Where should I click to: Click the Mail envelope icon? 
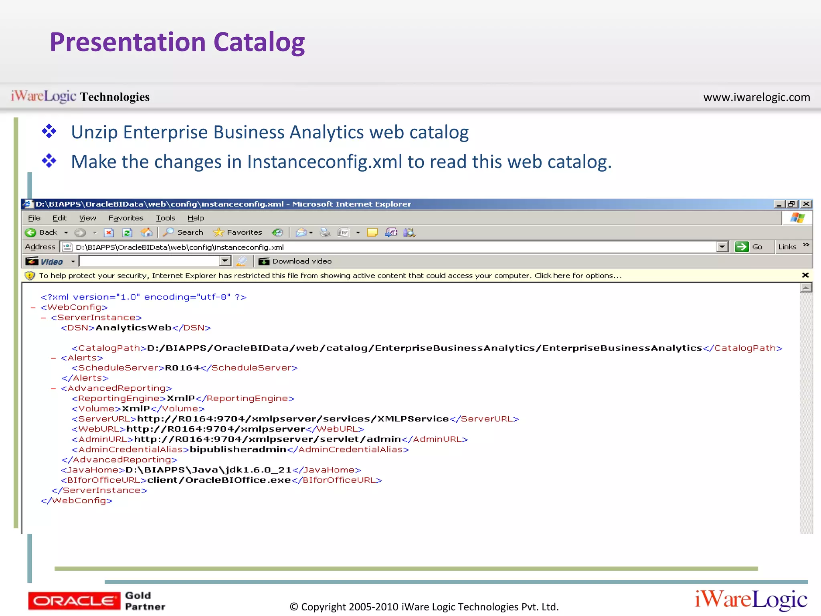click(x=301, y=233)
